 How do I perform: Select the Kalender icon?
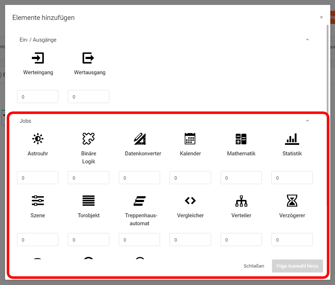tap(190, 138)
